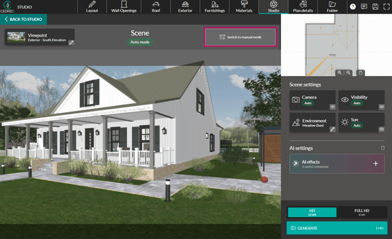Open the Camera scene setting
392x239 pixels.
[312, 100]
